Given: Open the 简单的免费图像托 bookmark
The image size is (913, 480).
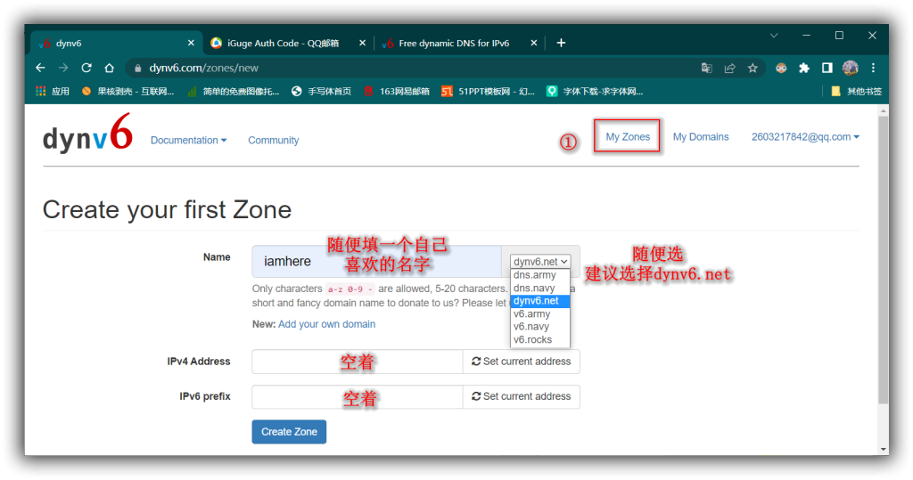Looking at the screenshot, I should click(x=233, y=92).
